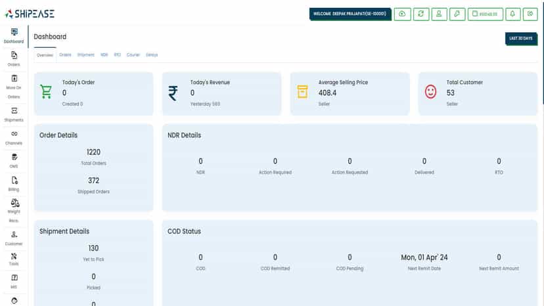Click the Action Required count in NDR Details

click(x=275, y=162)
